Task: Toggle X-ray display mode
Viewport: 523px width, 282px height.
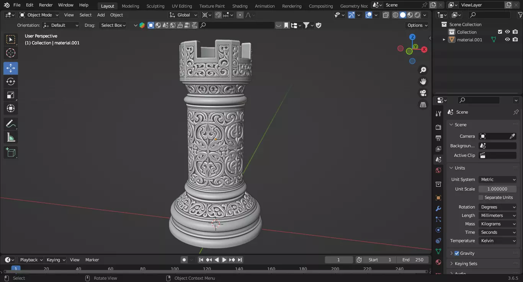Action: (x=386, y=15)
